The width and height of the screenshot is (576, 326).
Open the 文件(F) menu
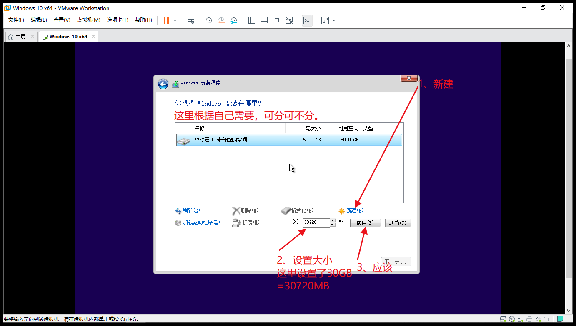(x=16, y=20)
